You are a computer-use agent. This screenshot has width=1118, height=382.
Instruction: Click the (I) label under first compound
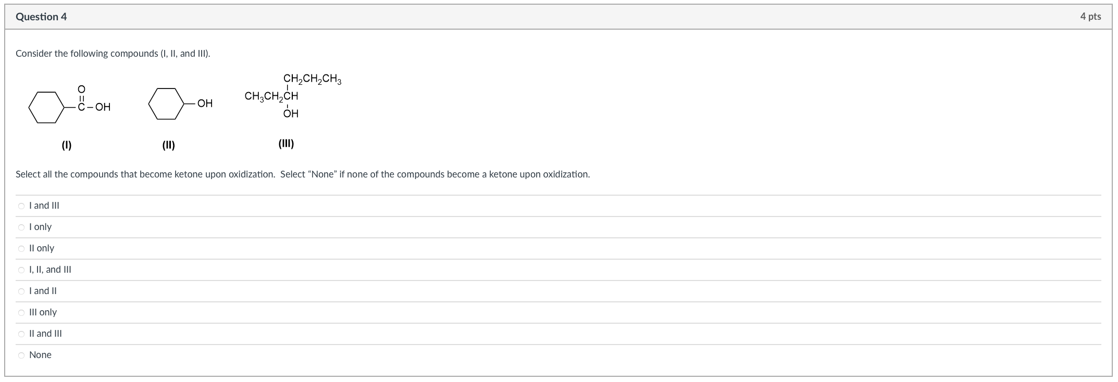coord(67,145)
